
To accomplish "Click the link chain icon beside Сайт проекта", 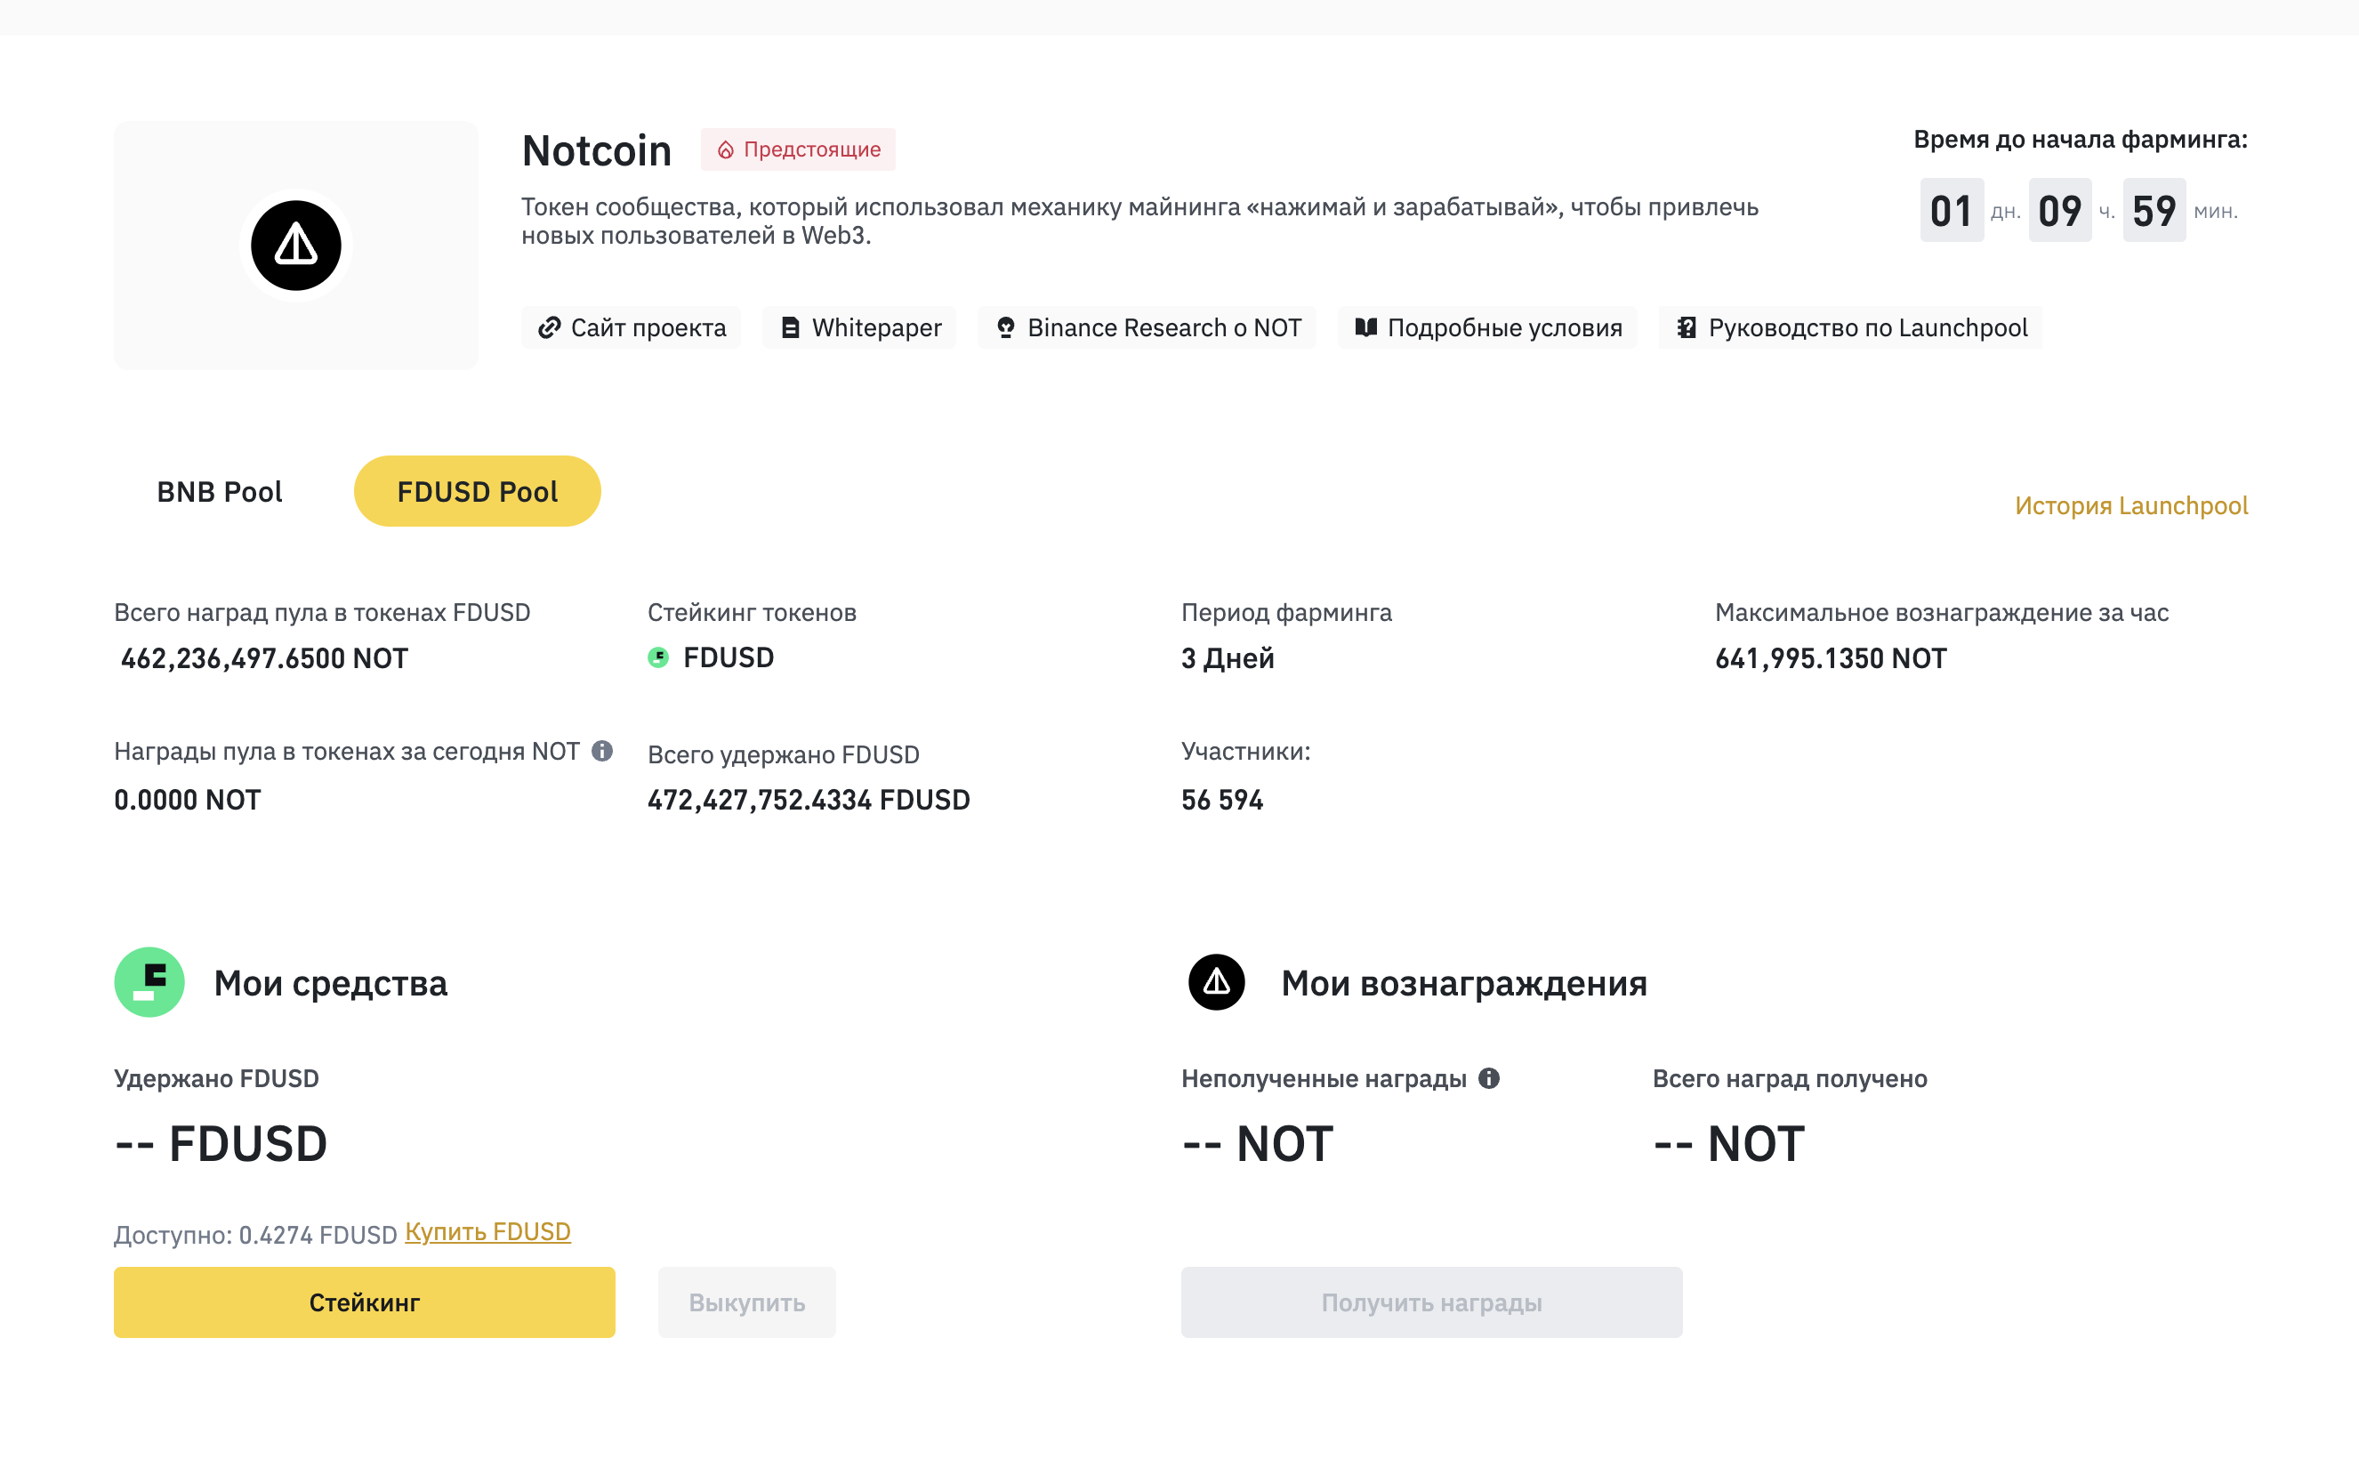I will [549, 328].
